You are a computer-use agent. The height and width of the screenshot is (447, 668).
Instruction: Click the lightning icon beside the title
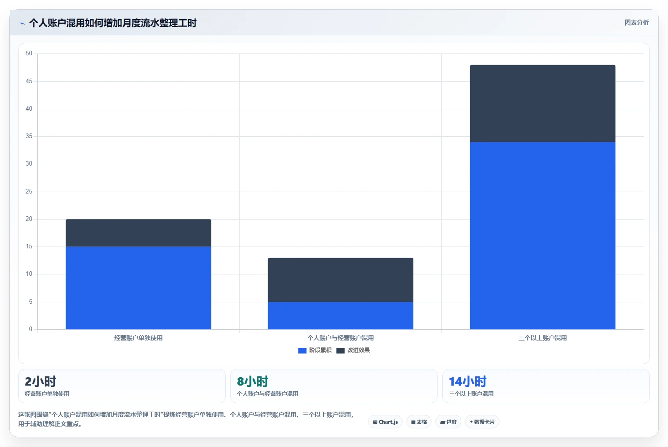pyautogui.click(x=22, y=23)
